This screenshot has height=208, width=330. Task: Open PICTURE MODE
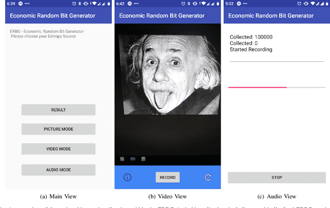58,129
